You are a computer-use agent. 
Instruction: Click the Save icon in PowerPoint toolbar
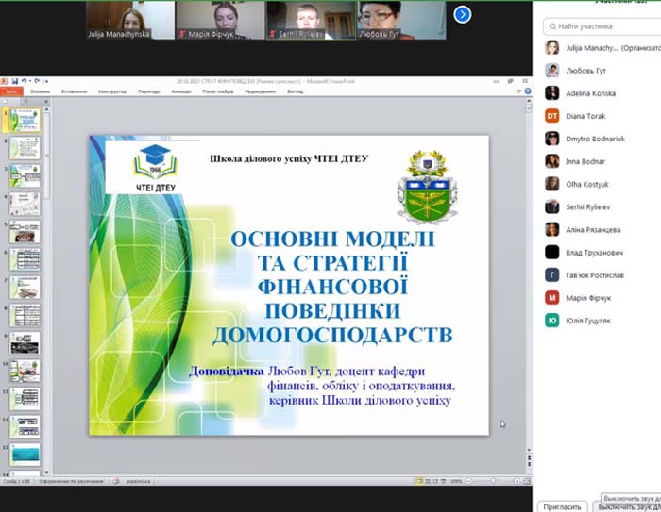tap(15, 81)
